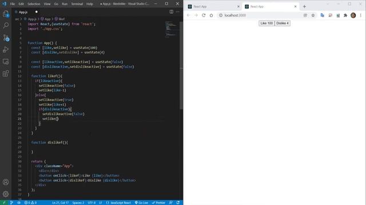Open the Selection menu

point(34,4)
